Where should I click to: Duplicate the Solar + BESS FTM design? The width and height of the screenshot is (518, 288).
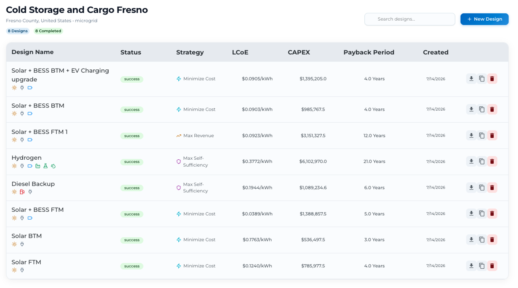click(x=482, y=214)
